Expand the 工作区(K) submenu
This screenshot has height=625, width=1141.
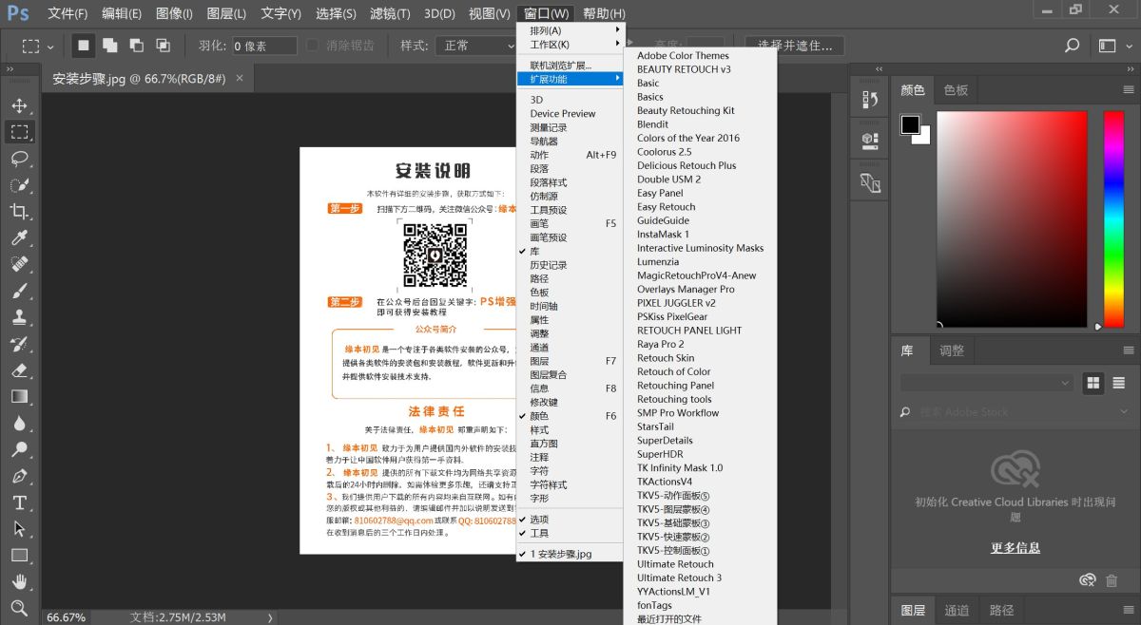tap(570, 45)
